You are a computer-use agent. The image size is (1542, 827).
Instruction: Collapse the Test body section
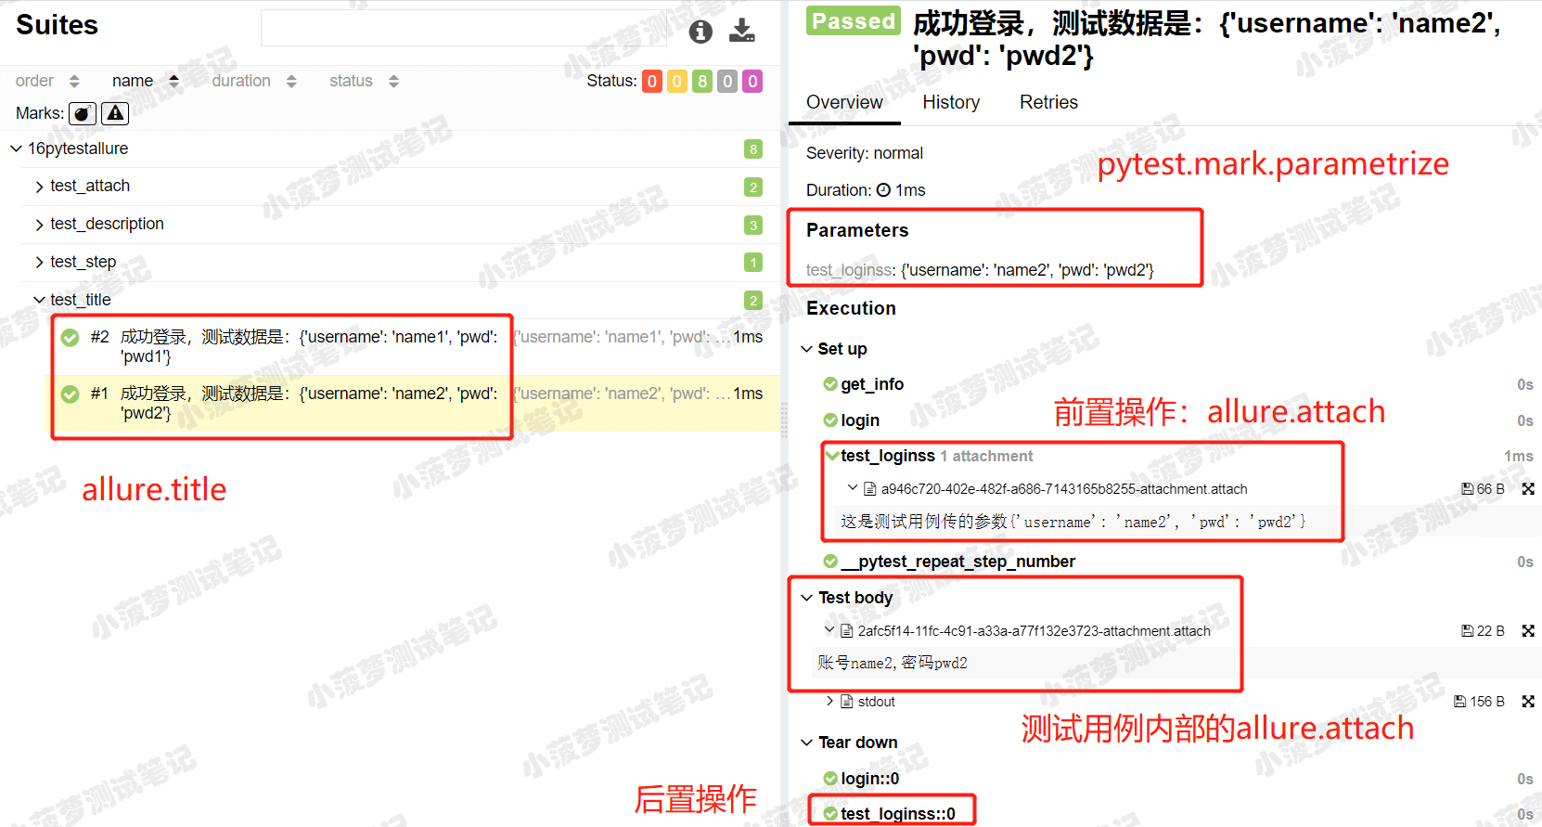[x=806, y=598]
